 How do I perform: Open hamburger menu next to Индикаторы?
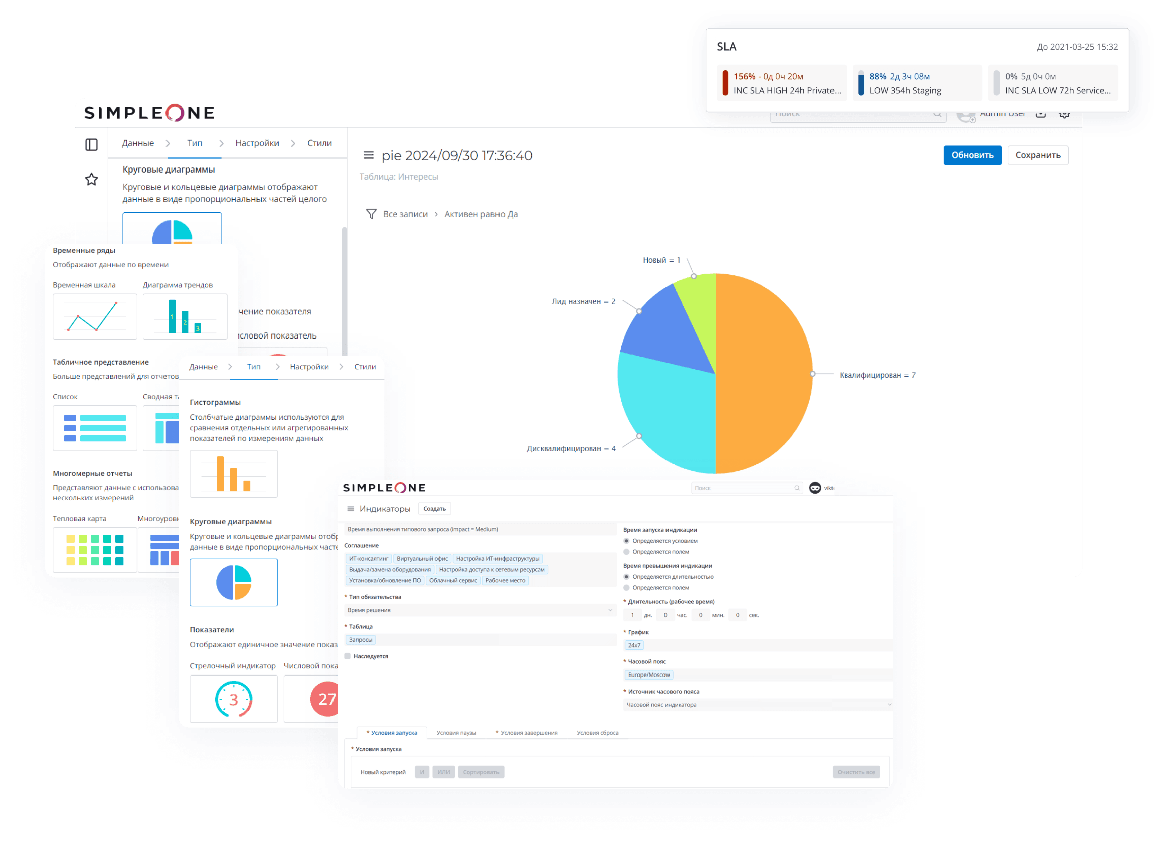351,509
